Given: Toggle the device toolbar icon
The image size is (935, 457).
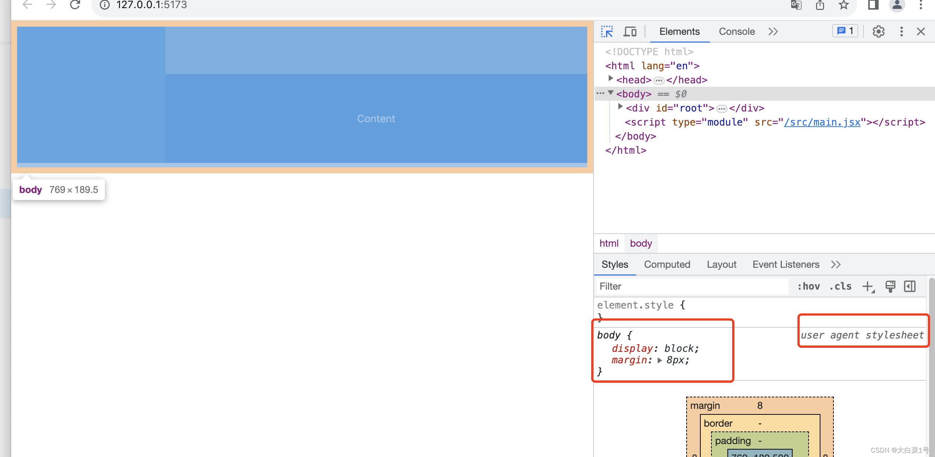Looking at the screenshot, I should 630,31.
